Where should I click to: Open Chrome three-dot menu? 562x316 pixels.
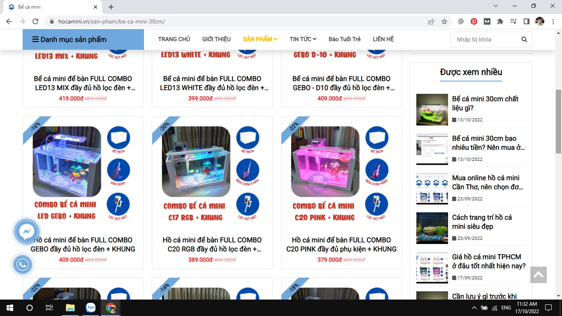(x=553, y=21)
